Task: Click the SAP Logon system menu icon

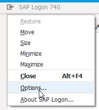Action: (x=10, y=7)
